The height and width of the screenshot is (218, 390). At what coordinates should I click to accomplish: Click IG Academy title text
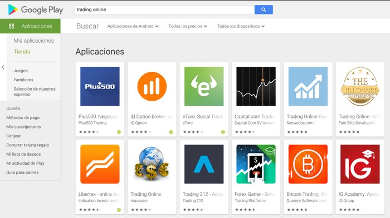tap(359, 194)
